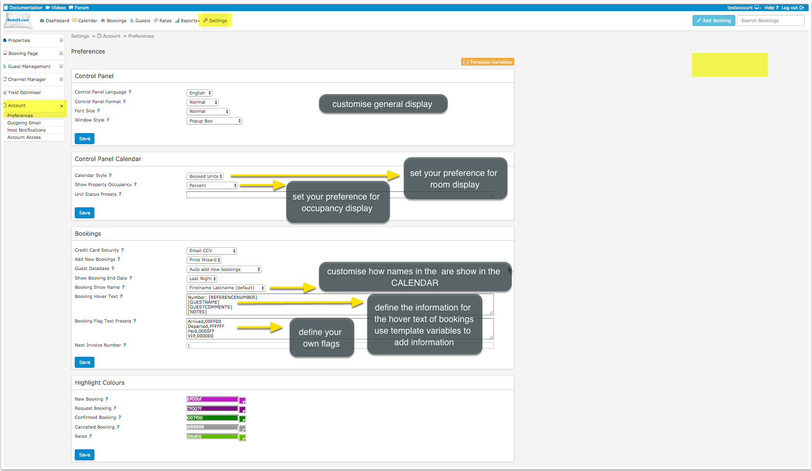Open Settings in the top navigation

point(215,21)
